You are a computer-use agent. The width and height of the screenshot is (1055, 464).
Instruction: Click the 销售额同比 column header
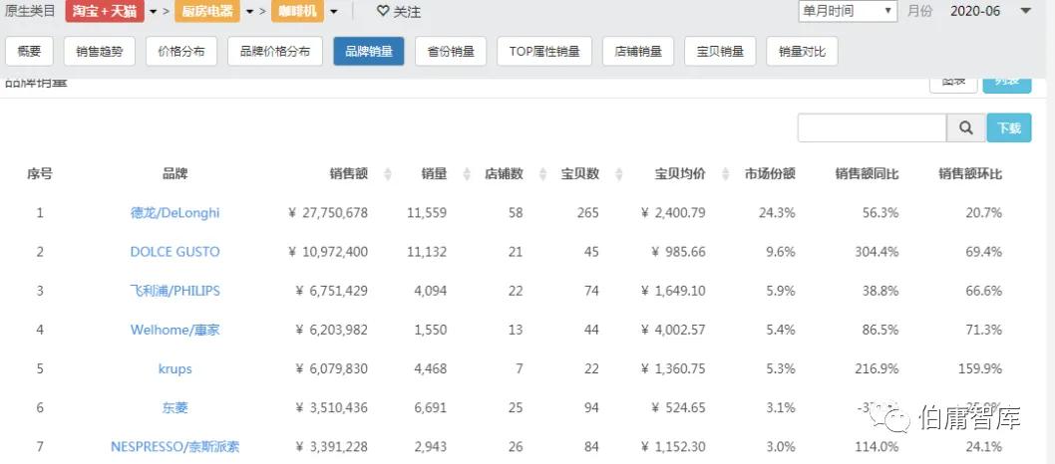click(868, 174)
